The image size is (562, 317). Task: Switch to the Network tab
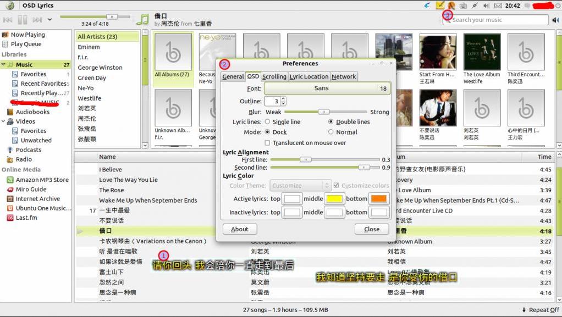pos(343,77)
